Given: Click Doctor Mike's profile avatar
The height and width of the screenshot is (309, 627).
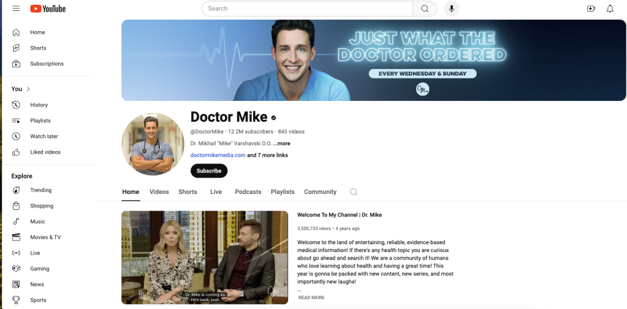Looking at the screenshot, I should coord(153,144).
